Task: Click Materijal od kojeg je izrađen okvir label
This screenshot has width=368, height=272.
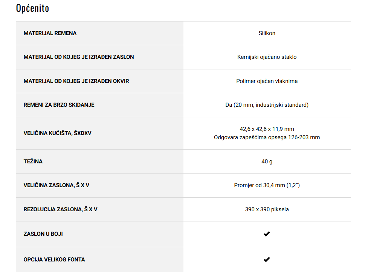Action: click(76, 81)
